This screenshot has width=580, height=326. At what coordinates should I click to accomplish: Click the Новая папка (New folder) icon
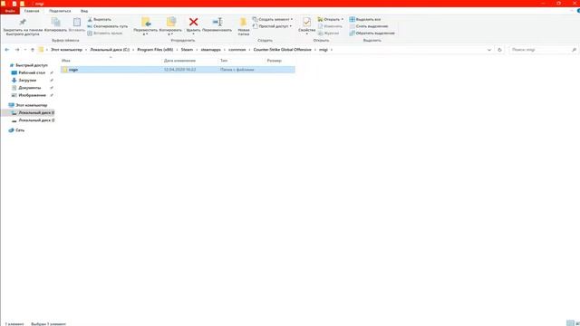[x=244, y=22]
